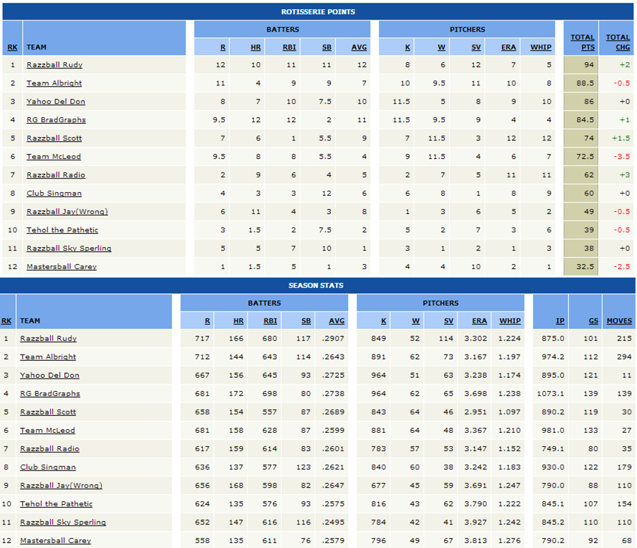Image resolution: width=637 pixels, height=548 pixels.
Task: Sort Season Stats by ERA header
Action: pyautogui.click(x=479, y=321)
